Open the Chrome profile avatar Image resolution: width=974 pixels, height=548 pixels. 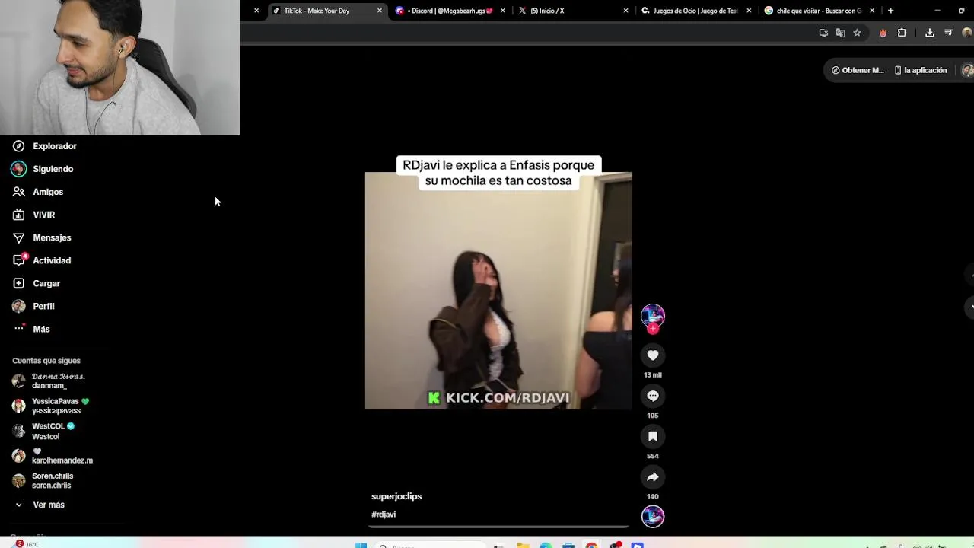(x=967, y=33)
